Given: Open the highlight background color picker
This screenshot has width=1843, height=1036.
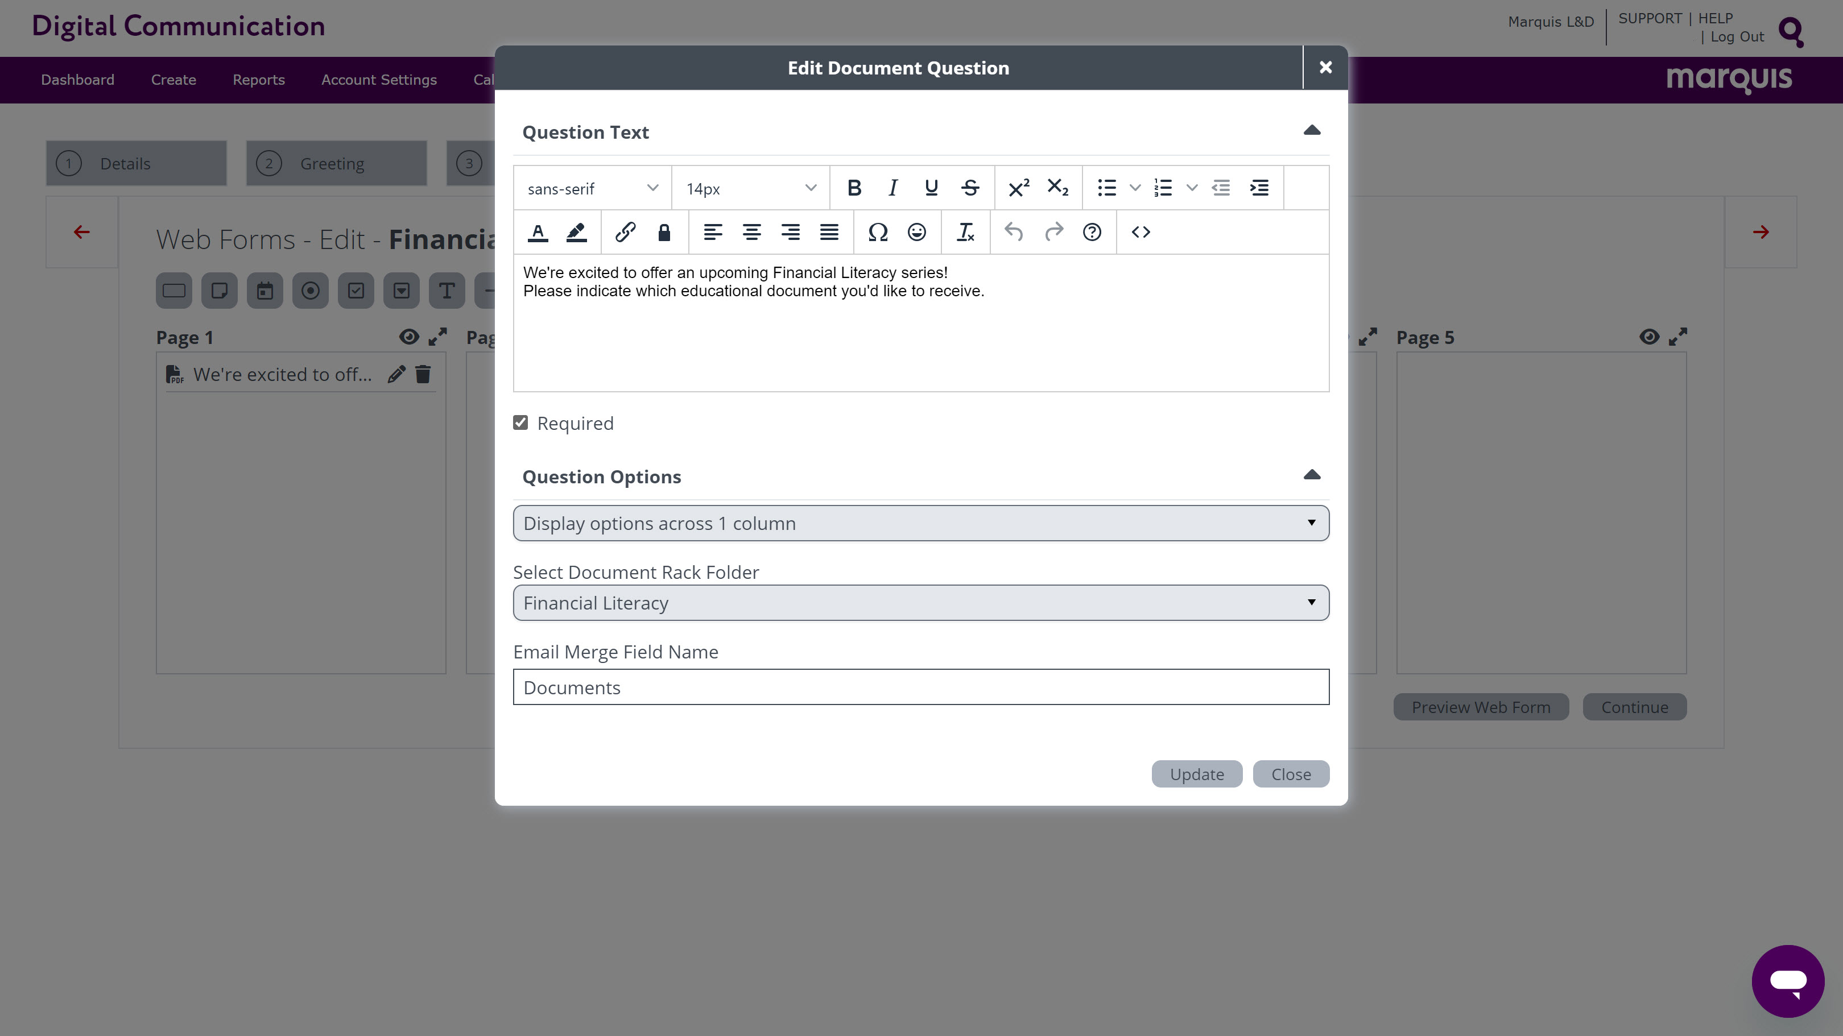Looking at the screenshot, I should [x=577, y=233].
